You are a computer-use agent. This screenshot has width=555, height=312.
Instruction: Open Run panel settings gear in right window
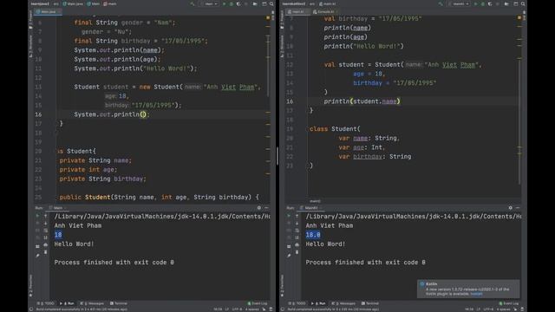tap(511, 208)
